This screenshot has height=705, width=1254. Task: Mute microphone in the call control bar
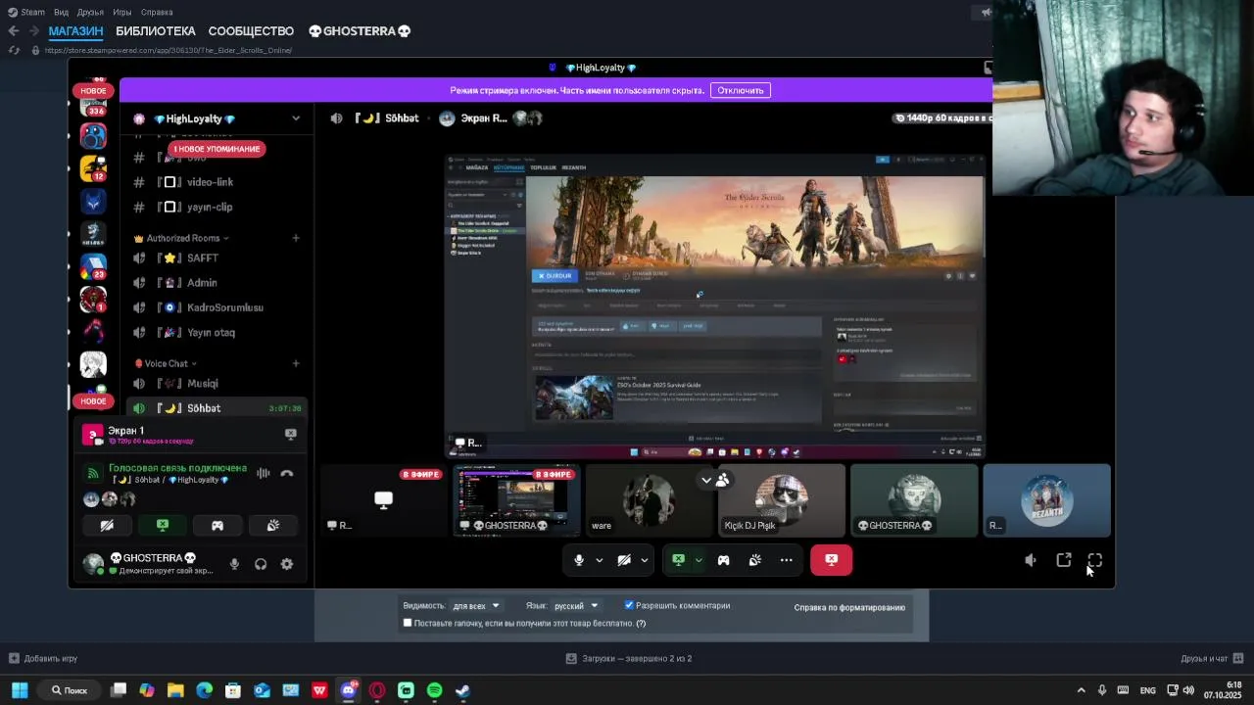[579, 560]
